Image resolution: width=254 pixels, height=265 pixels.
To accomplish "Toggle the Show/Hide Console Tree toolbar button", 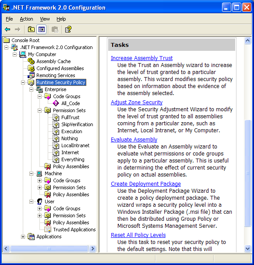I will tap(42, 29).
